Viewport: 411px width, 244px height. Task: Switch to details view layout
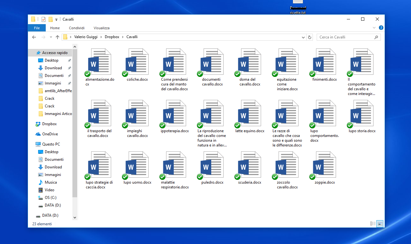tap(373, 224)
